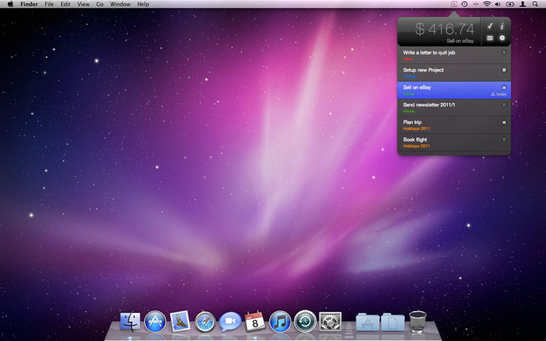The height and width of the screenshot is (341, 546).
Task: Launch iTunes from the Dock
Action: point(280,321)
